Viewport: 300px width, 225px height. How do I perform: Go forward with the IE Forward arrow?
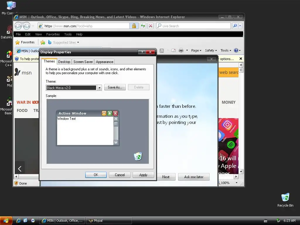pos(26,26)
